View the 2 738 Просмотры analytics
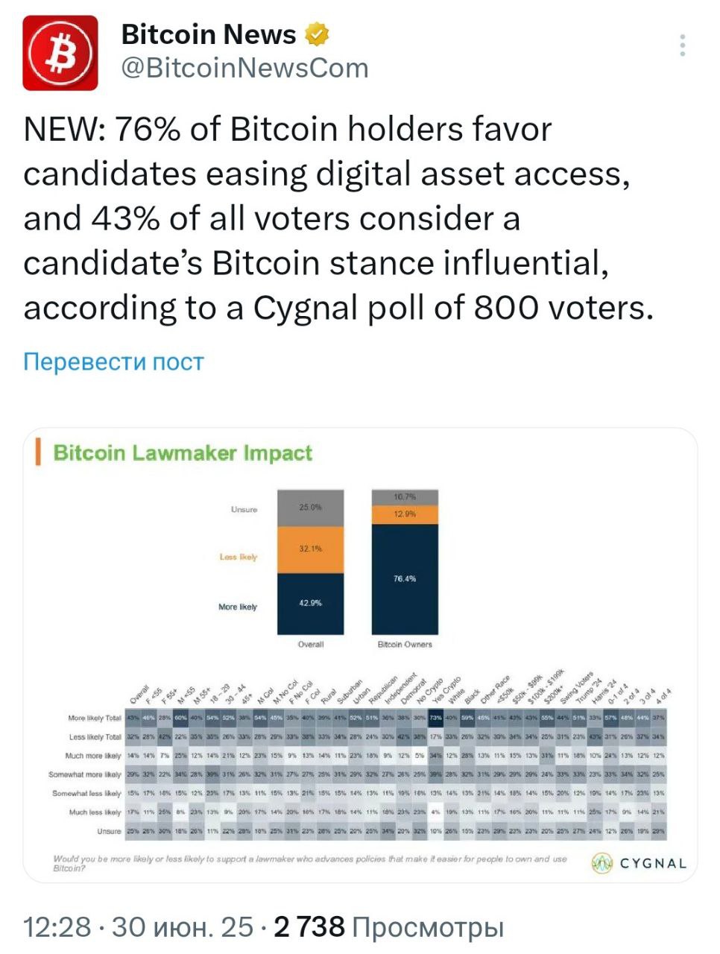 pyautogui.click(x=388, y=926)
